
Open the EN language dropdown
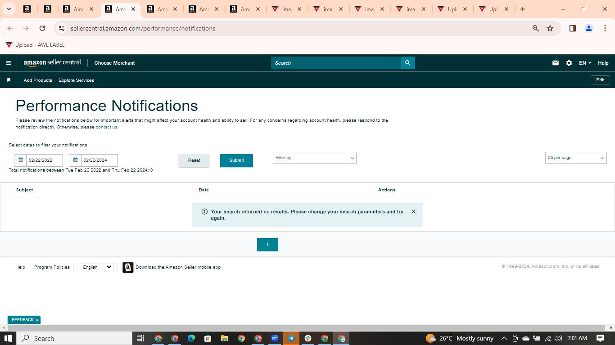(585, 63)
